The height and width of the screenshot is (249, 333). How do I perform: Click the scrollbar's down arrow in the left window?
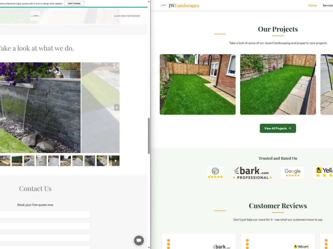click(x=149, y=247)
